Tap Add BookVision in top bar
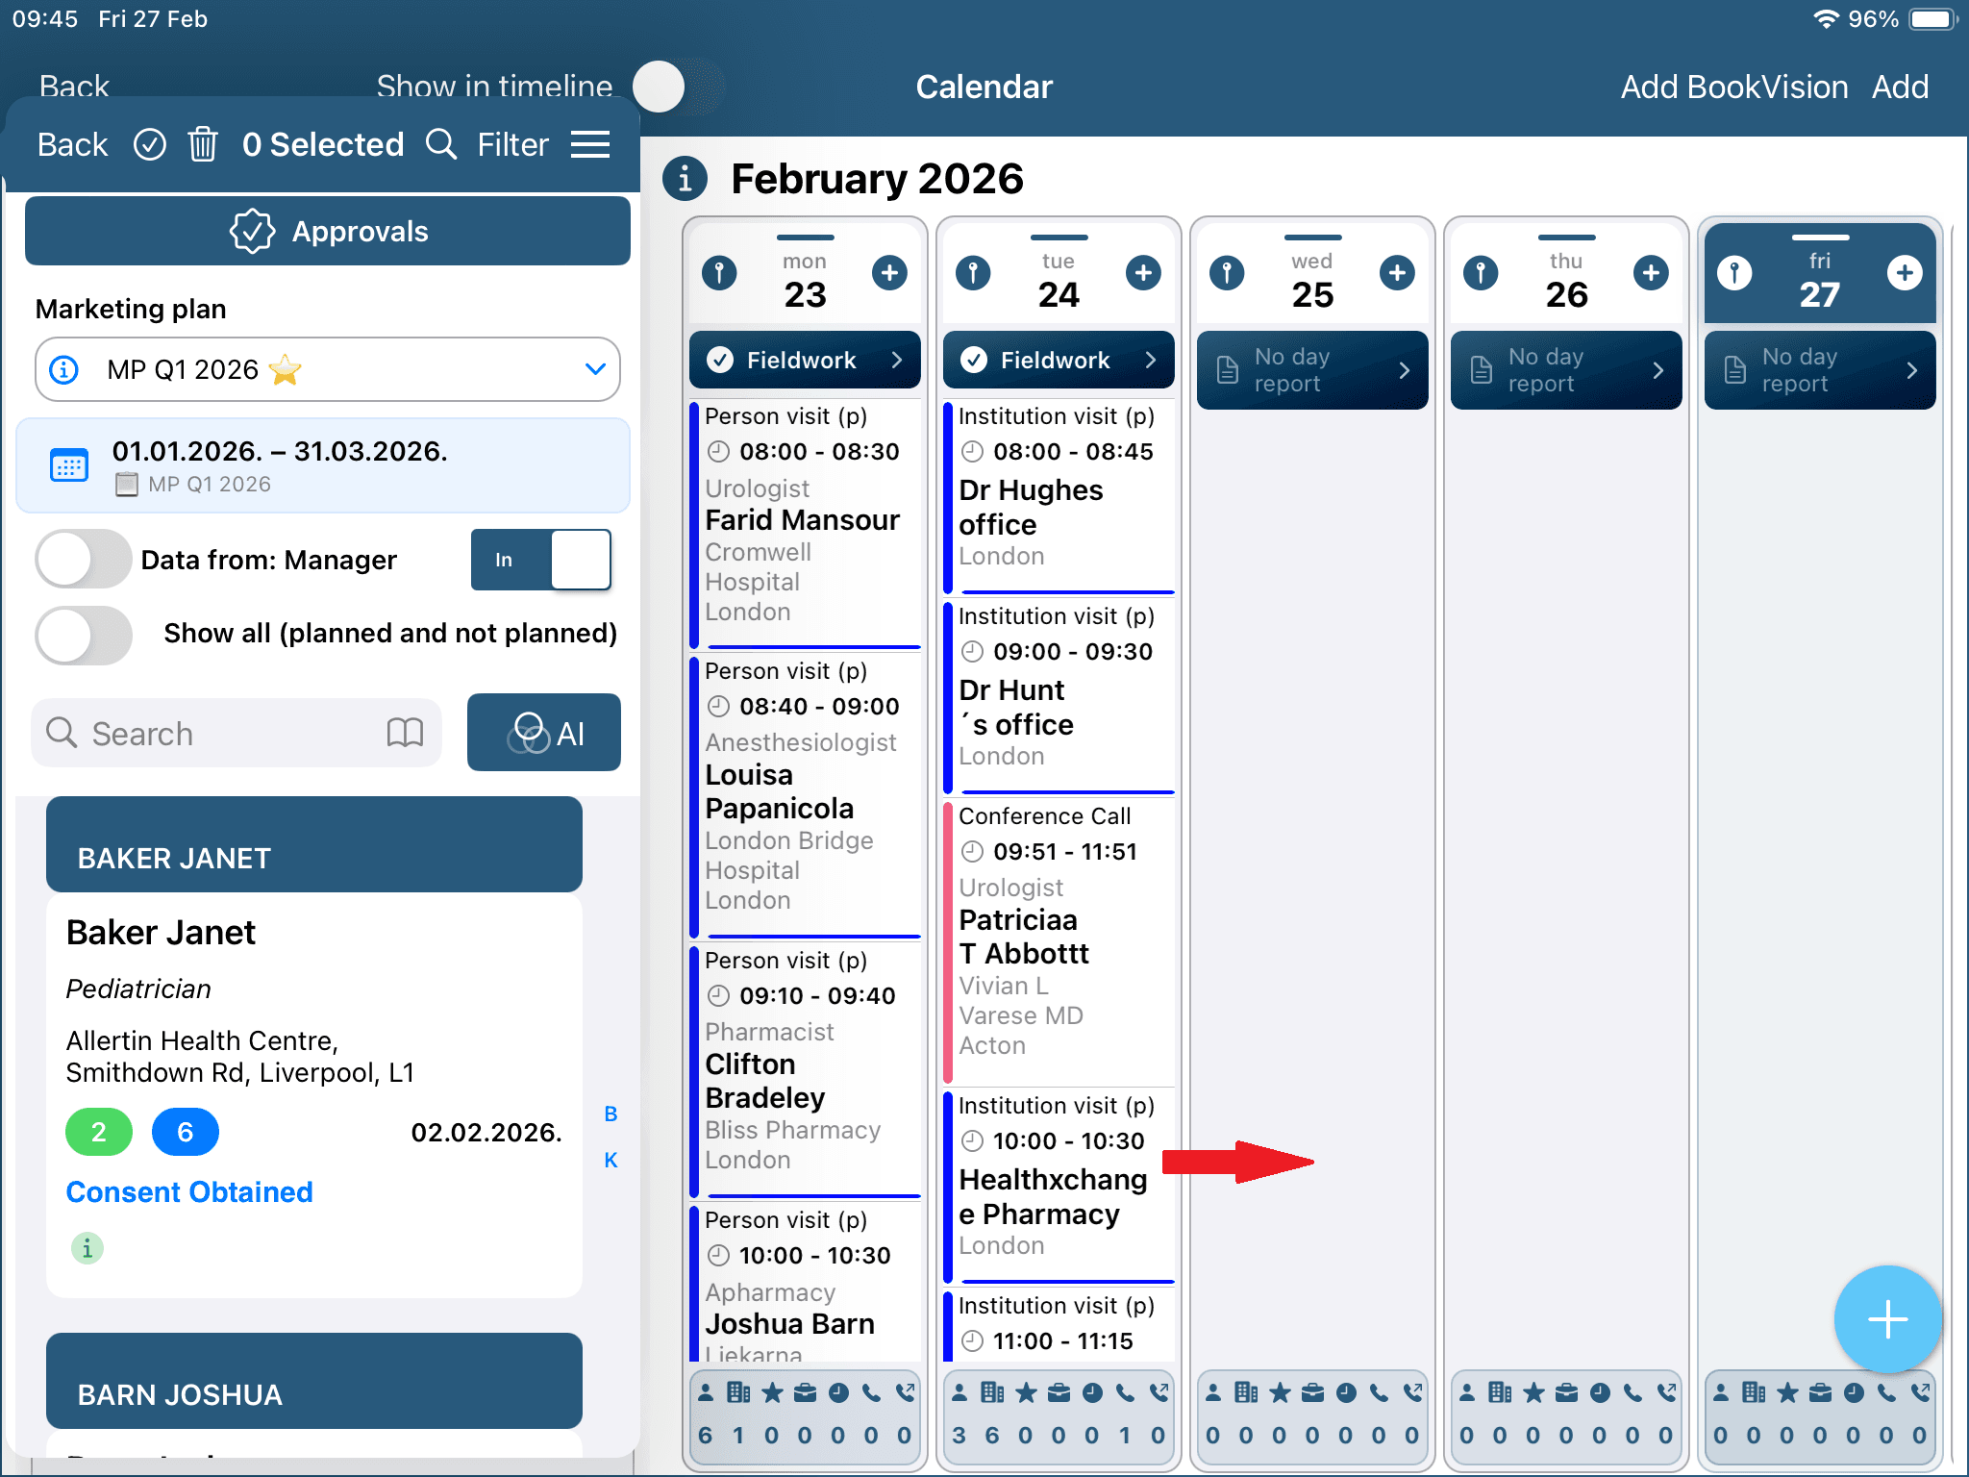The height and width of the screenshot is (1477, 1969). [1733, 87]
